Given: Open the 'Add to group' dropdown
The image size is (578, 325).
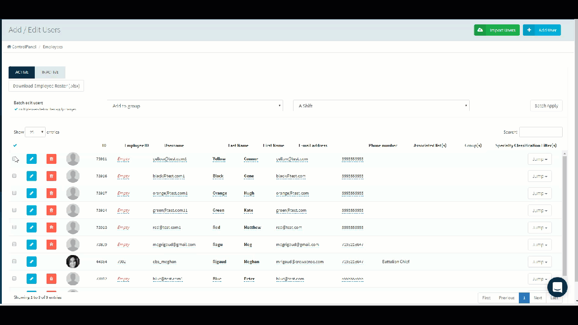Looking at the screenshot, I should click(x=195, y=106).
